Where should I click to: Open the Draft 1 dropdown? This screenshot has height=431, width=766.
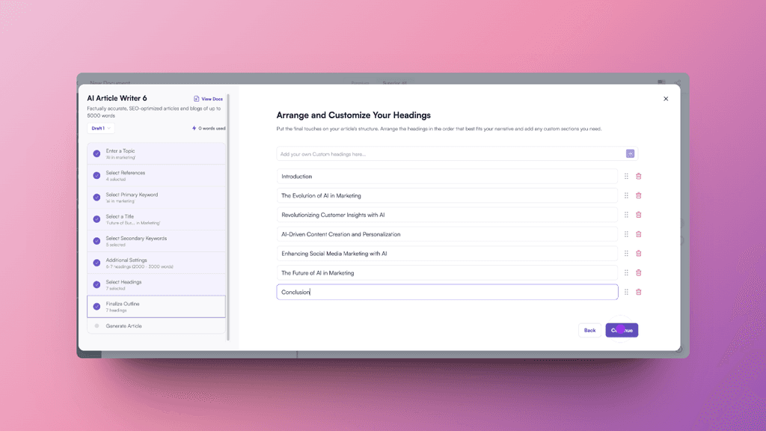[x=99, y=128]
